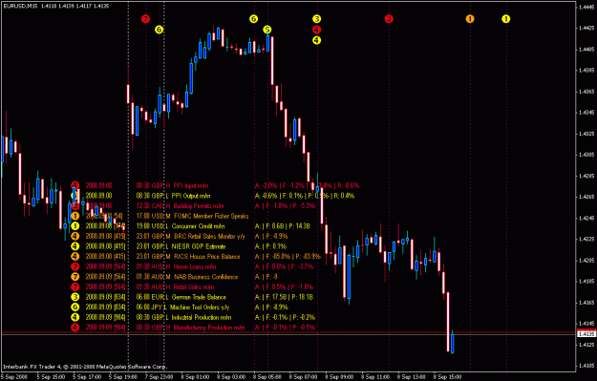Screen dimensions: 597x381
Task: Select the yellow 6 marker beside the yellow 5 marker
Action: [x=253, y=19]
